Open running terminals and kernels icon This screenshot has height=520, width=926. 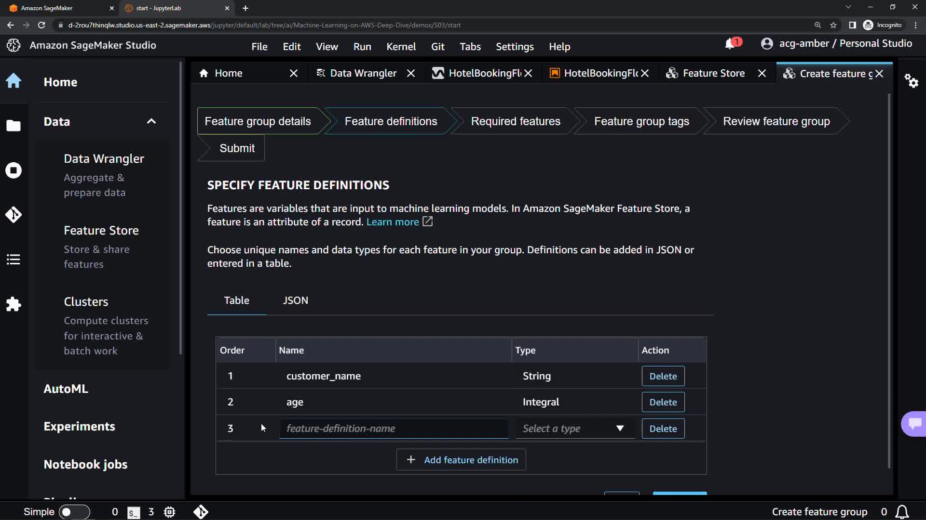pyautogui.click(x=14, y=170)
